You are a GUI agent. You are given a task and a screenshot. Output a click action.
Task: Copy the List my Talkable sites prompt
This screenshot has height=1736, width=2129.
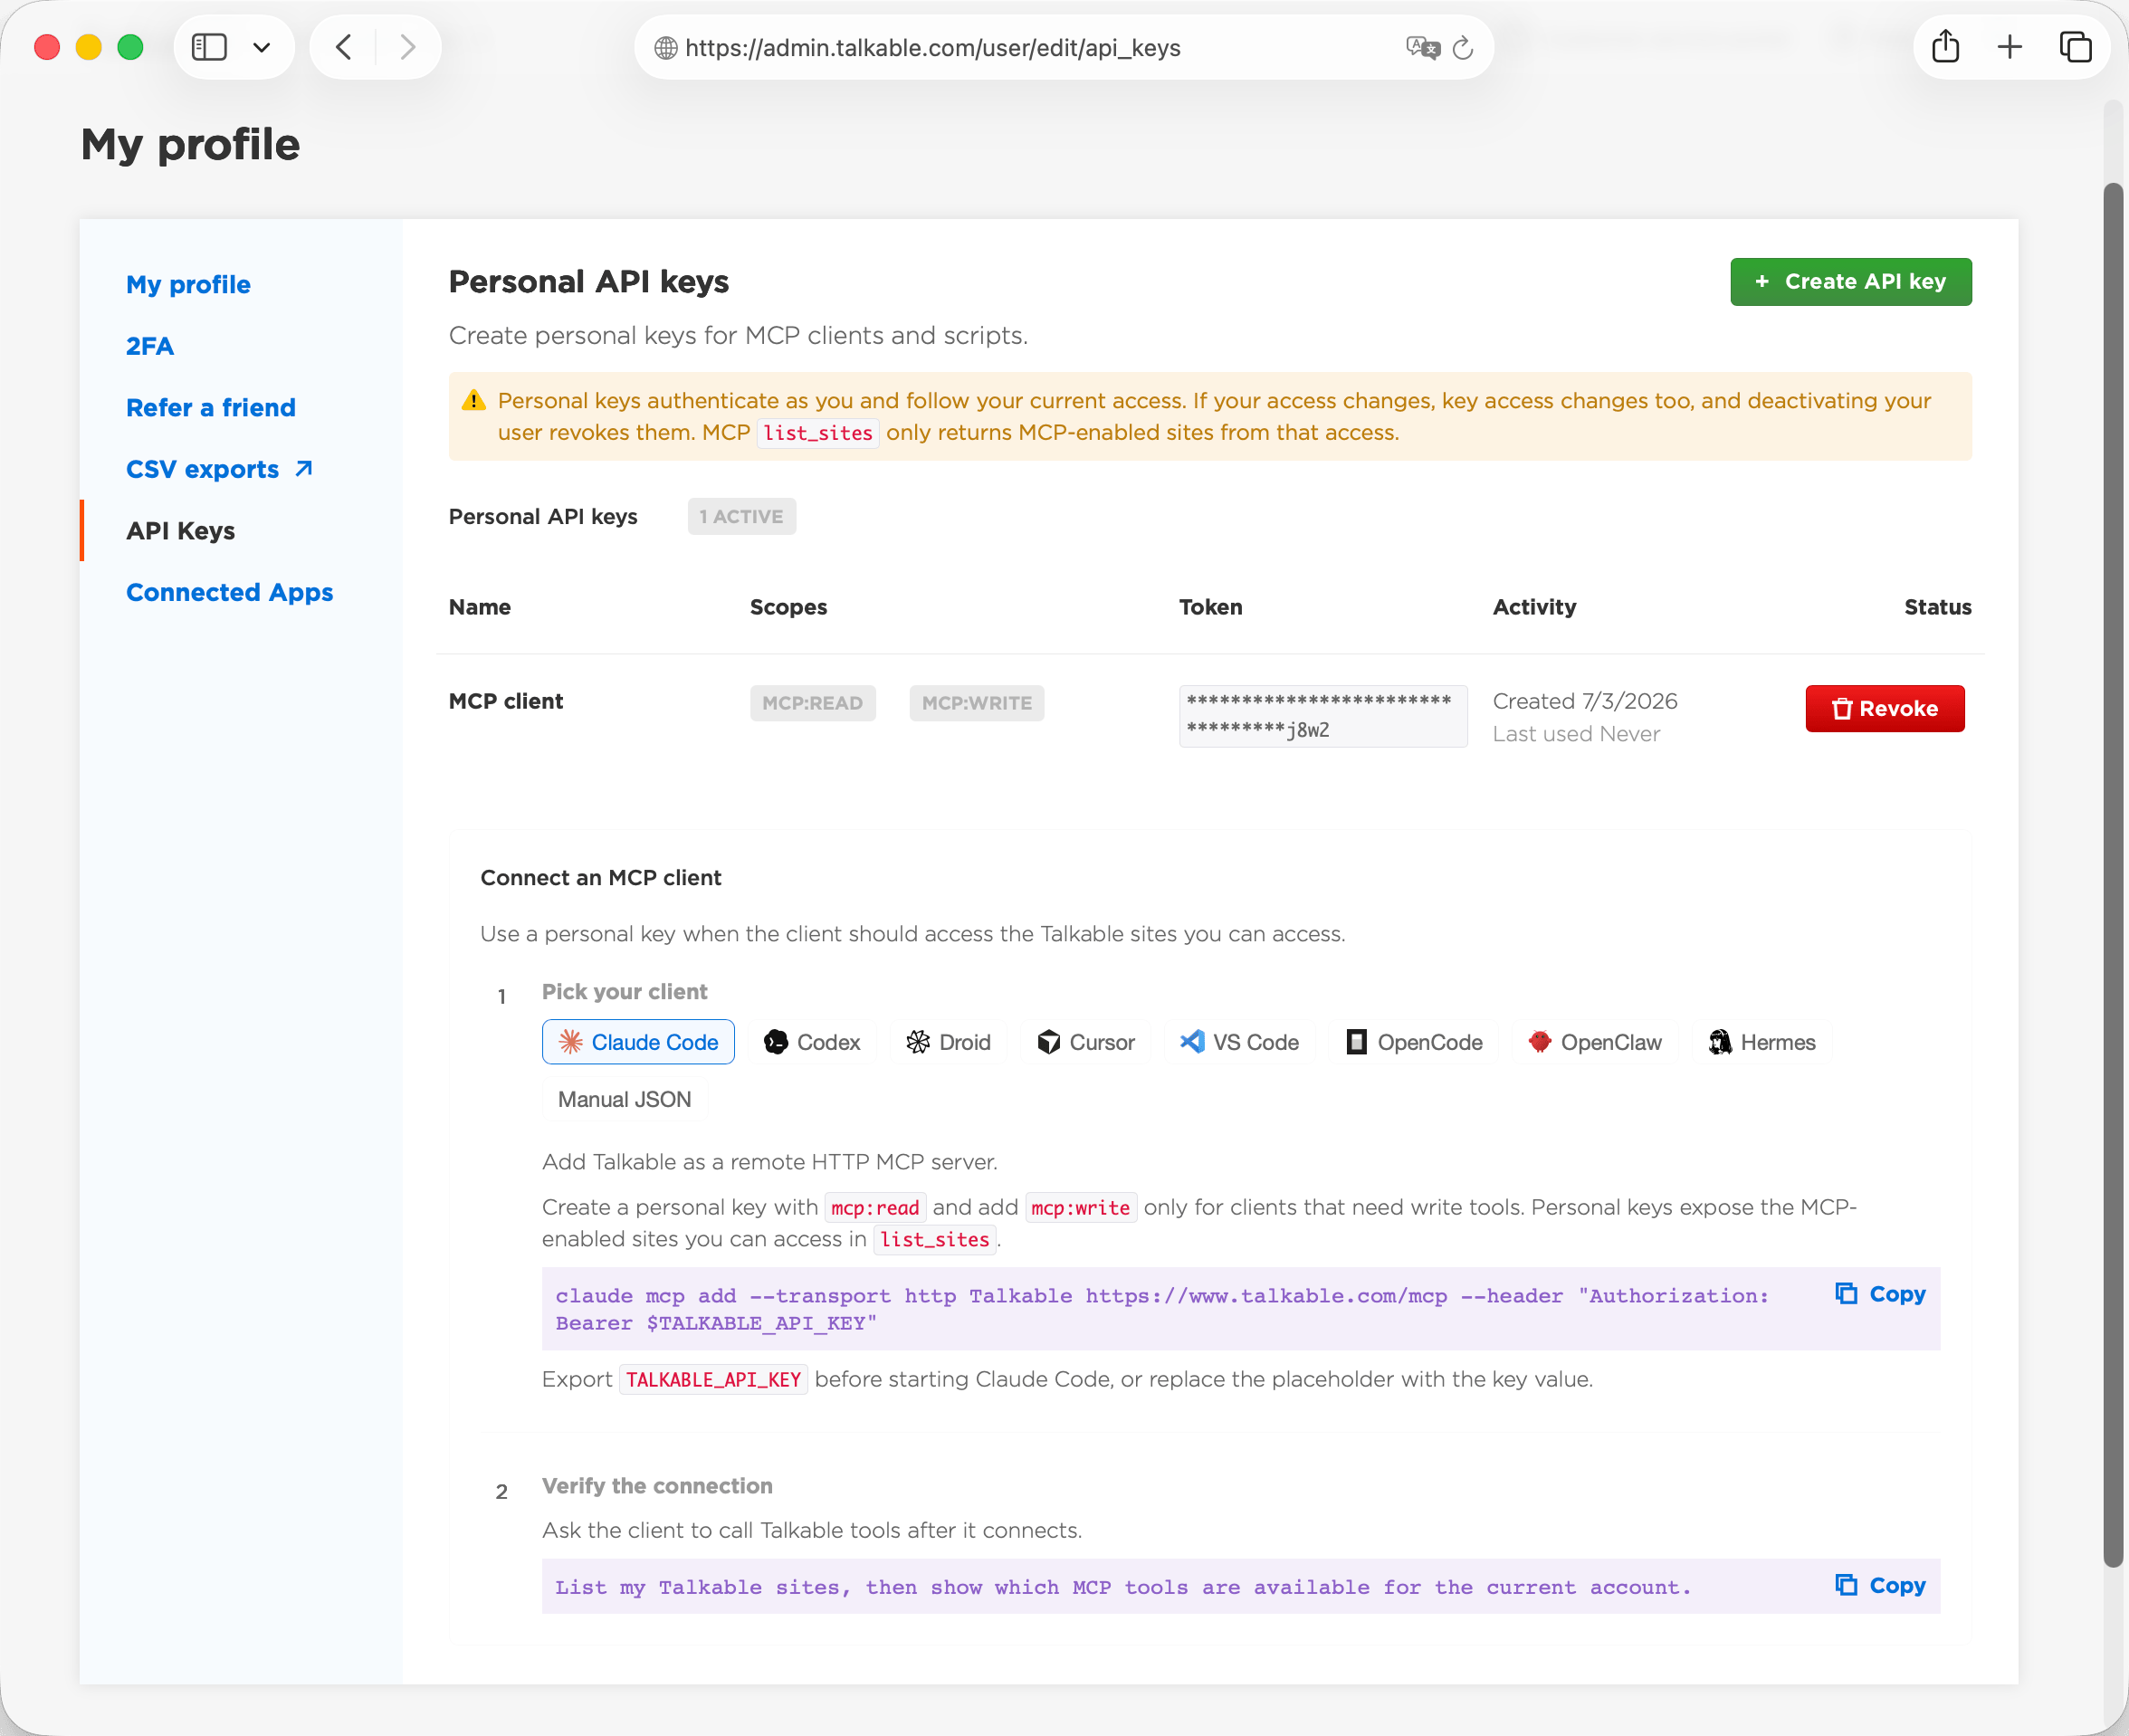point(1880,1585)
